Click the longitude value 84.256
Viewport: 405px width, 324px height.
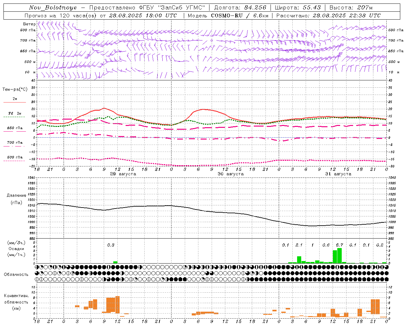pos(255,8)
